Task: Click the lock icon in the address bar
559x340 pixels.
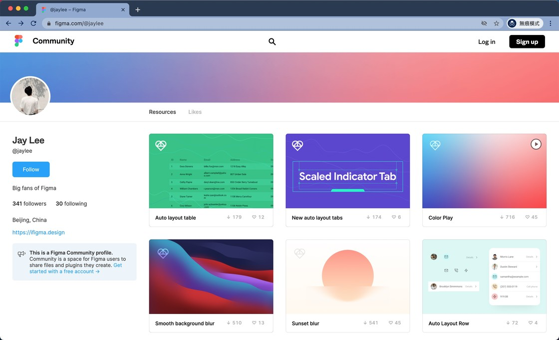Action: pos(49,23)
